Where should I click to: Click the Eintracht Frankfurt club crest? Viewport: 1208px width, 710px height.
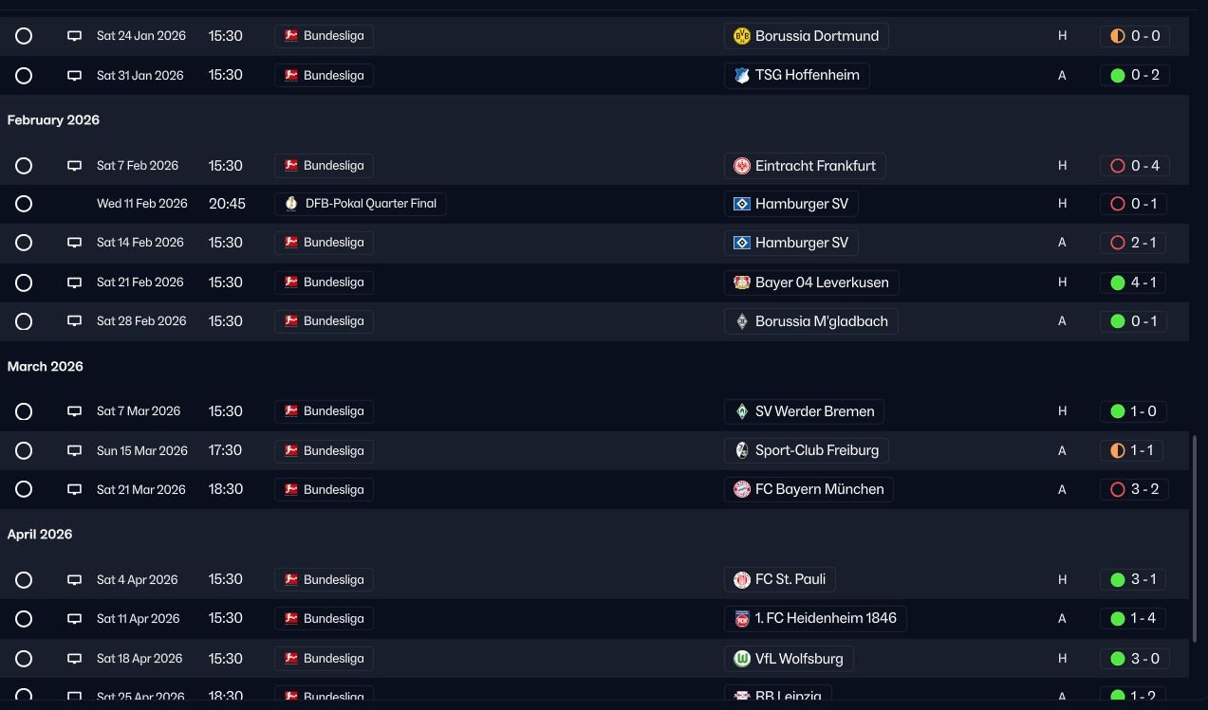pos(742,166)
